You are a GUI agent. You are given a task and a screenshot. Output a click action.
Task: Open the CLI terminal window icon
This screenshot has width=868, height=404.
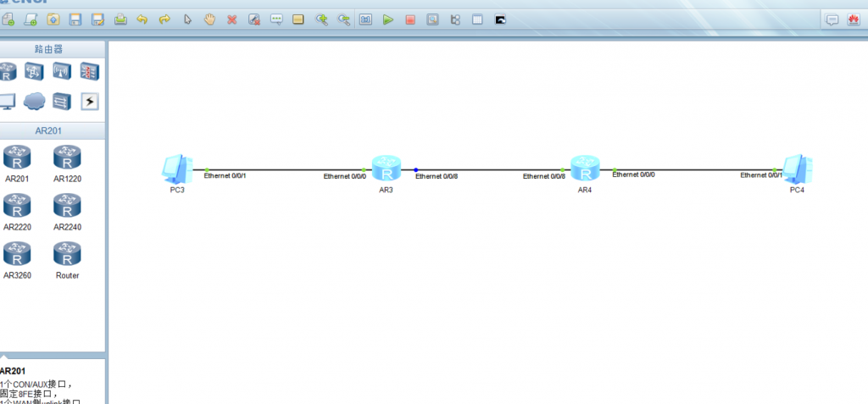[x=500, y=20]
